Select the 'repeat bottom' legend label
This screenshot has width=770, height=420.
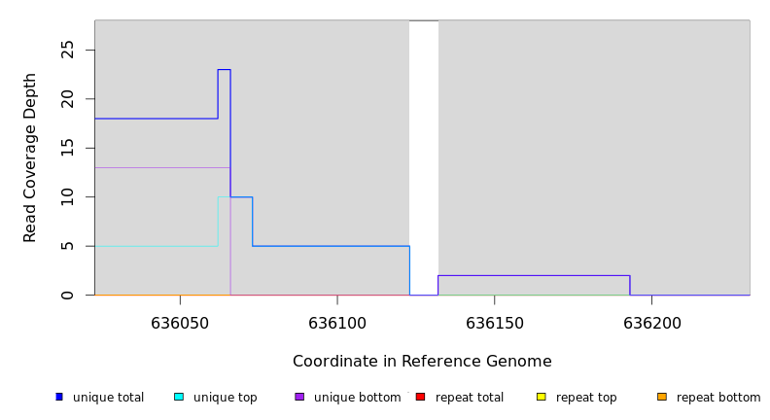pyautogui.click(x=718, y=398)
